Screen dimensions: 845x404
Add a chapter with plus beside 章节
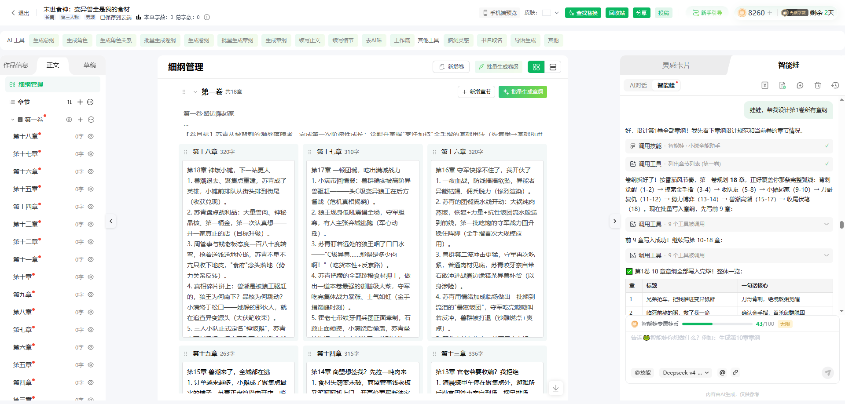(80, 102)
